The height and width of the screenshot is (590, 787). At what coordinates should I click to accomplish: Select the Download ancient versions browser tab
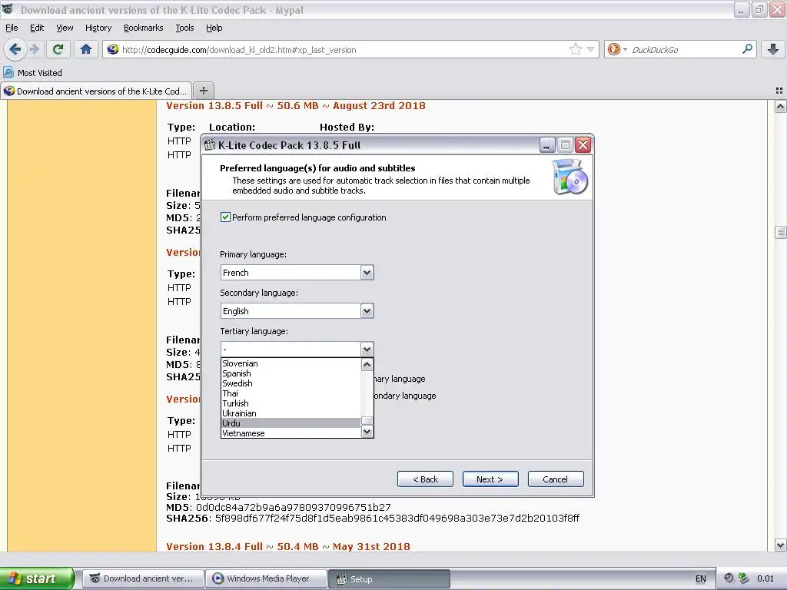(96, 91)
